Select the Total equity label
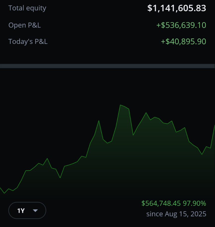This screenshot has height=227, width=215. 27,8
